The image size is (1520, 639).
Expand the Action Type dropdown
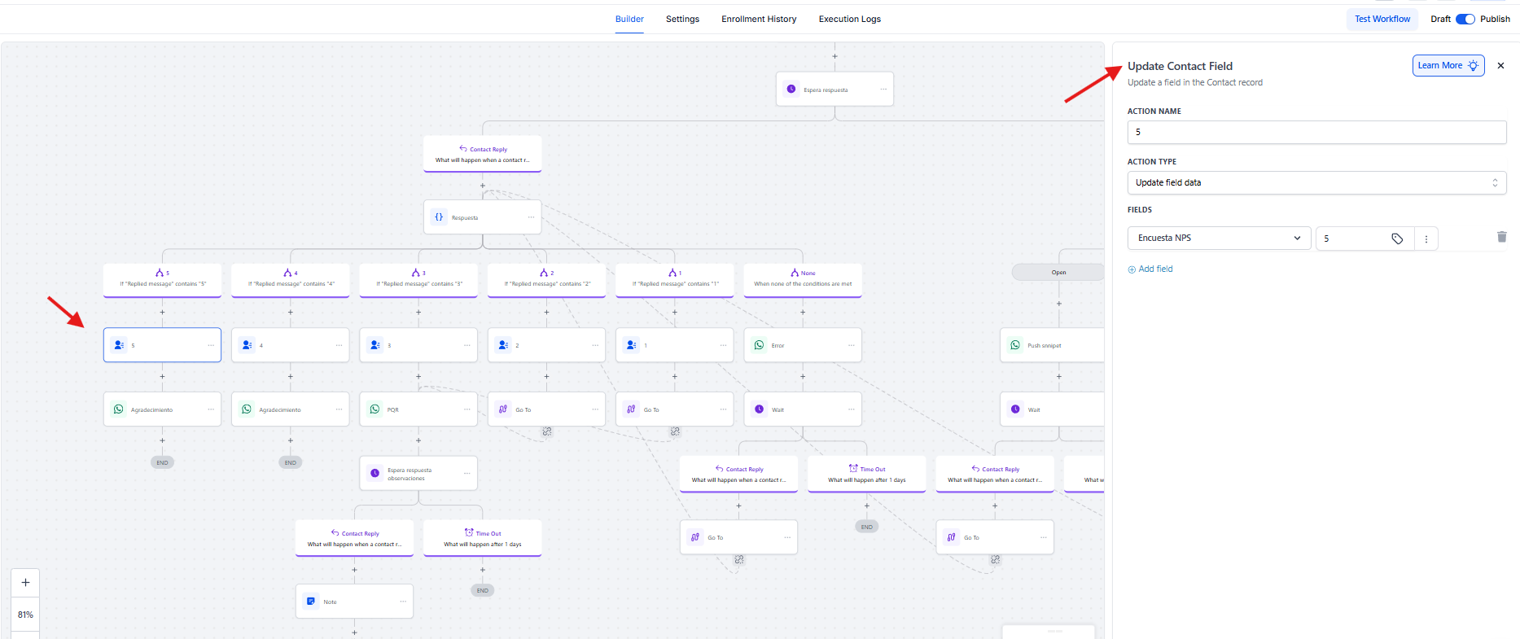pyautogui.click(x=1316, y=182)
